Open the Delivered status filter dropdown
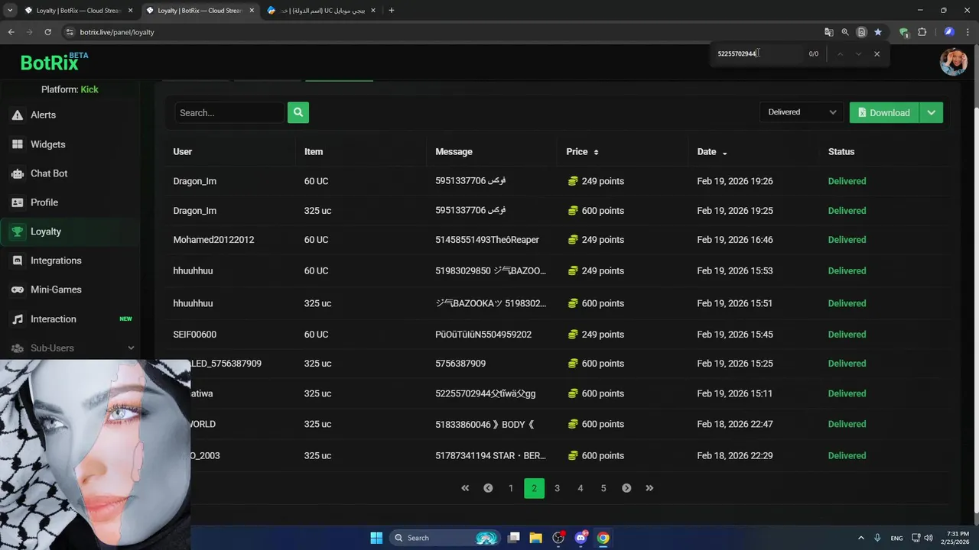Viewport: 979px width, 550px height. pyautogui.click(x=802, y=112)
